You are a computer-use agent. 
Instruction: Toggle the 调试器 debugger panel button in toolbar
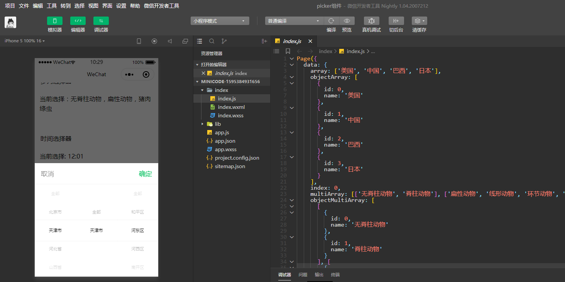pos(101,21)
